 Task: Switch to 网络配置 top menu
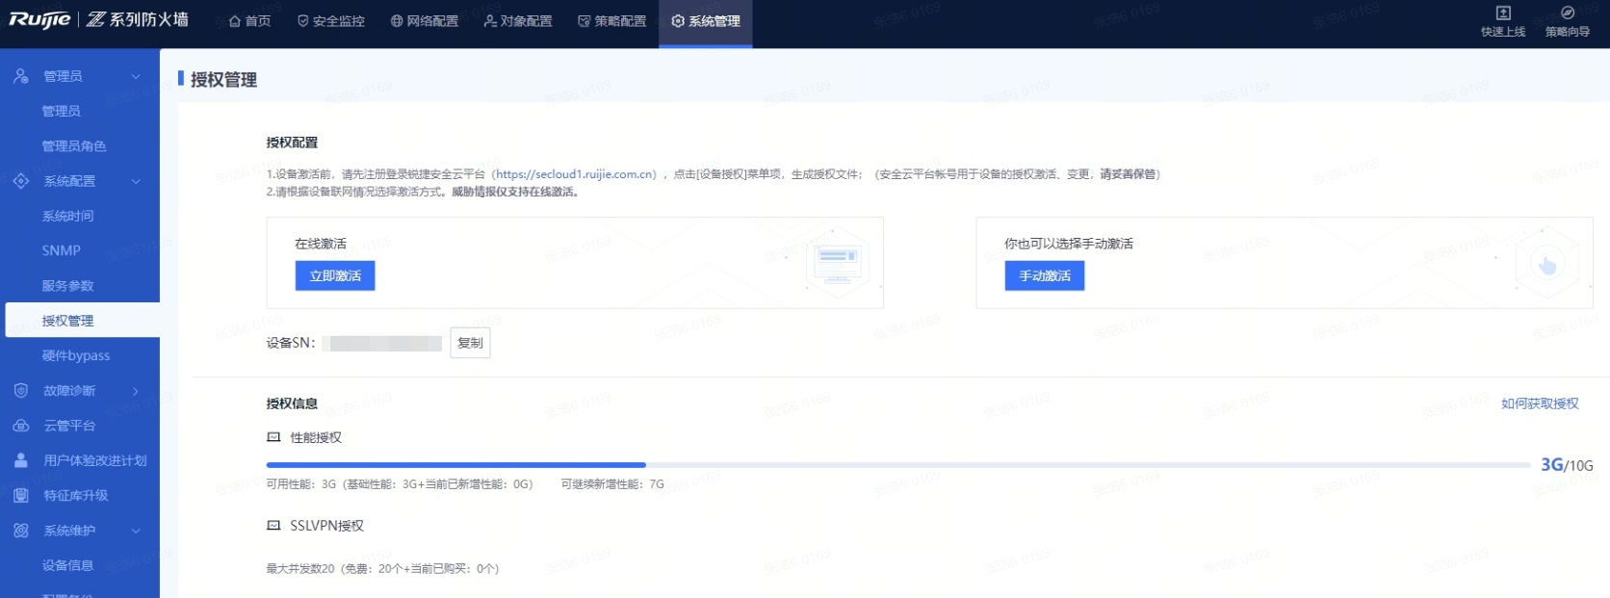click(424, 21)
